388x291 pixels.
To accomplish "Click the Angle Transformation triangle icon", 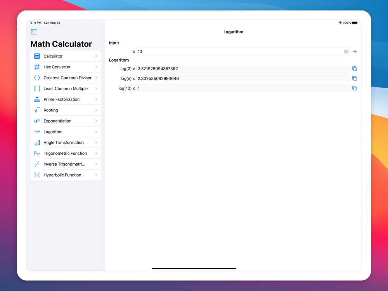I will point(37,142).
